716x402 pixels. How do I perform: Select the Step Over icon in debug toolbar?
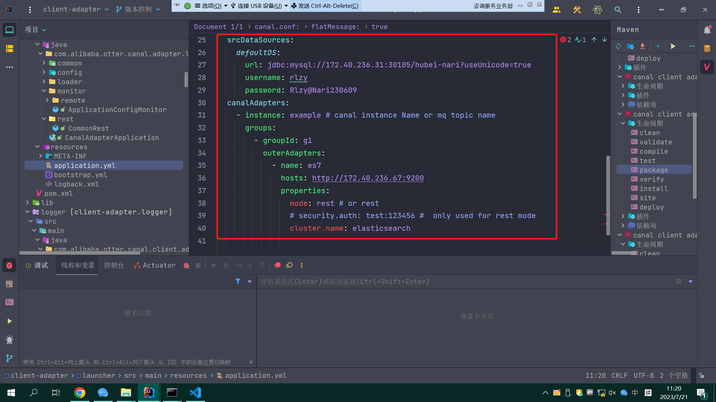(x=238, y=265)
